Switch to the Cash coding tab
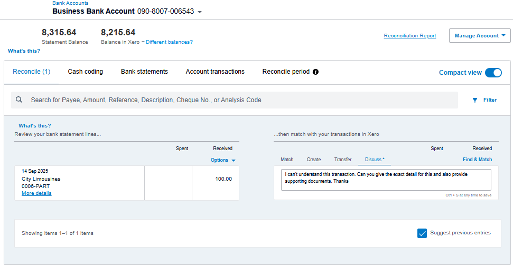Viewport: 513px width, 267px height. (86, 72)
